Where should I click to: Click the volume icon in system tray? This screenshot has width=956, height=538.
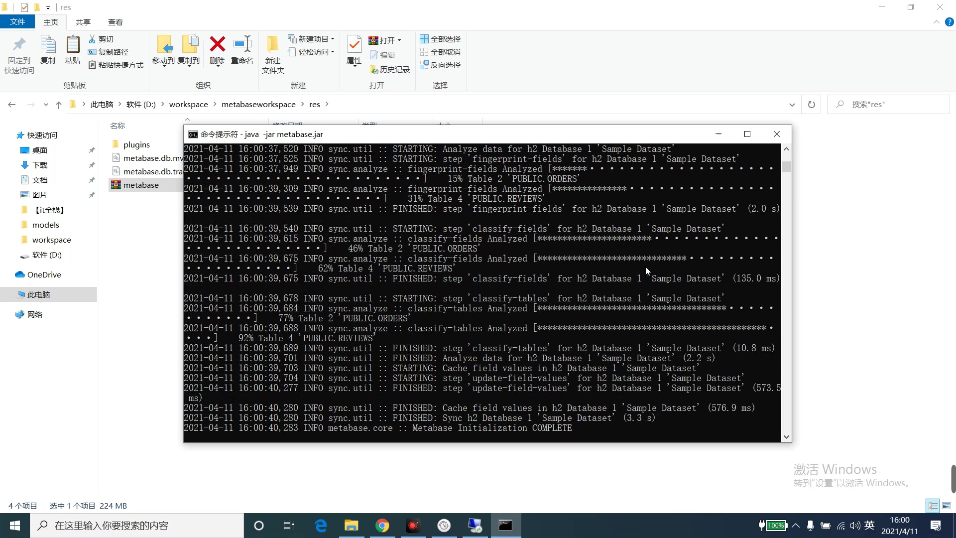855,526
